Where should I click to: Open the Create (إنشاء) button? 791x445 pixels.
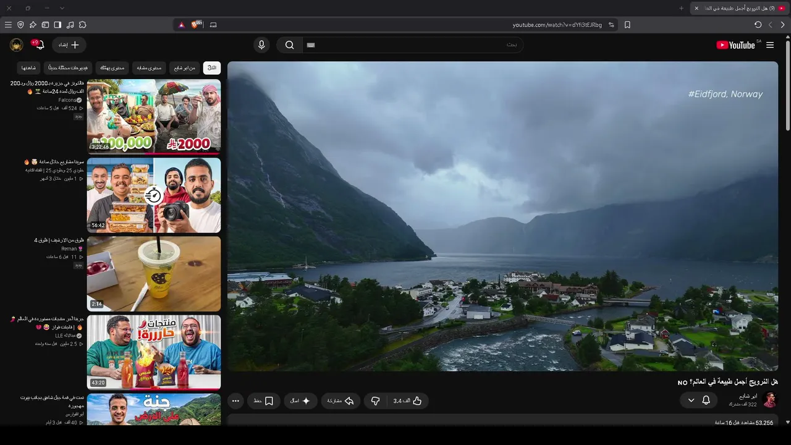(x=69, y=45)
